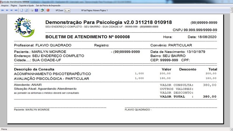Click 'CEP: 99999-999' text

click(164, 60)
